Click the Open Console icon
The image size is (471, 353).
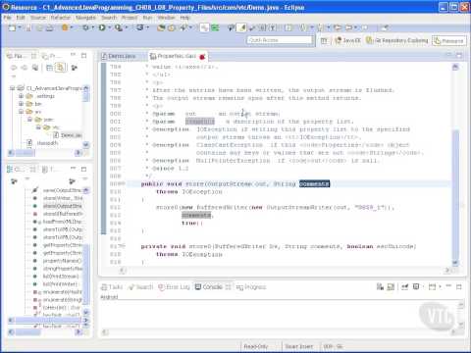coord(433,287)
